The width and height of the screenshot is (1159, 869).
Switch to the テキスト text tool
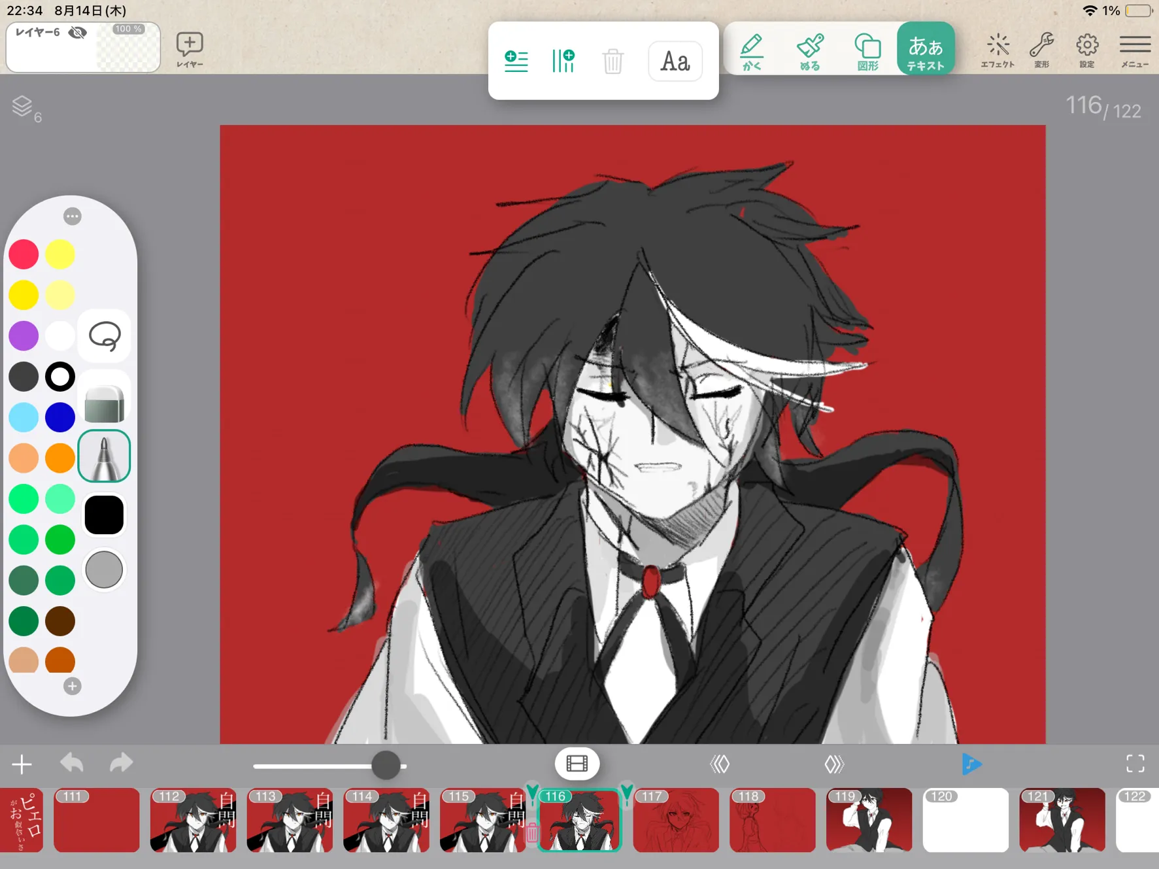[x=926, y=48]
